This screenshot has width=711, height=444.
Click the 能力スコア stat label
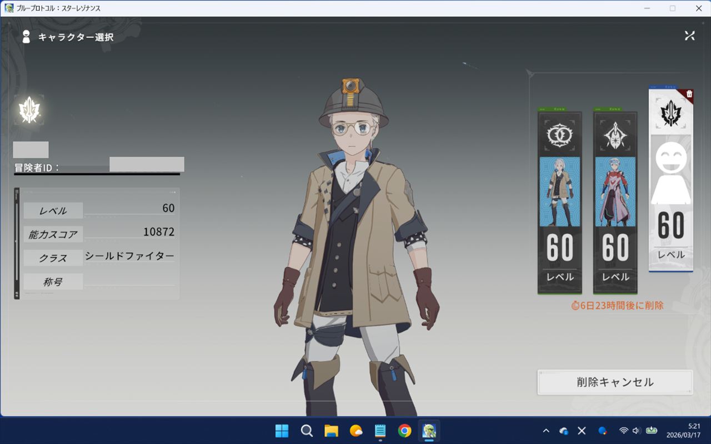tap(53, 235)
